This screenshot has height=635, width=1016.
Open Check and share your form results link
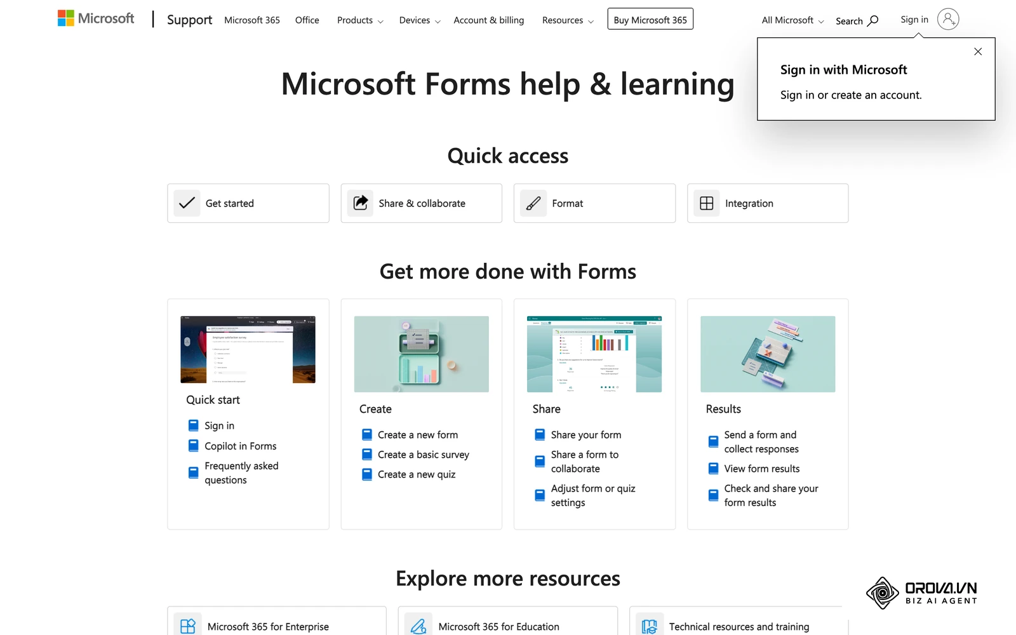point(771,495)
